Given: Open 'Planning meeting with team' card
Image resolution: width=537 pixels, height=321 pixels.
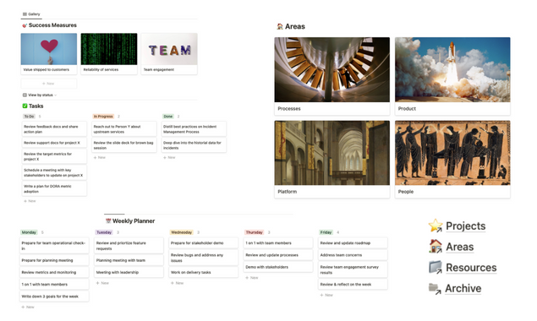Looking at the screenshot, I should click(129, 260).
